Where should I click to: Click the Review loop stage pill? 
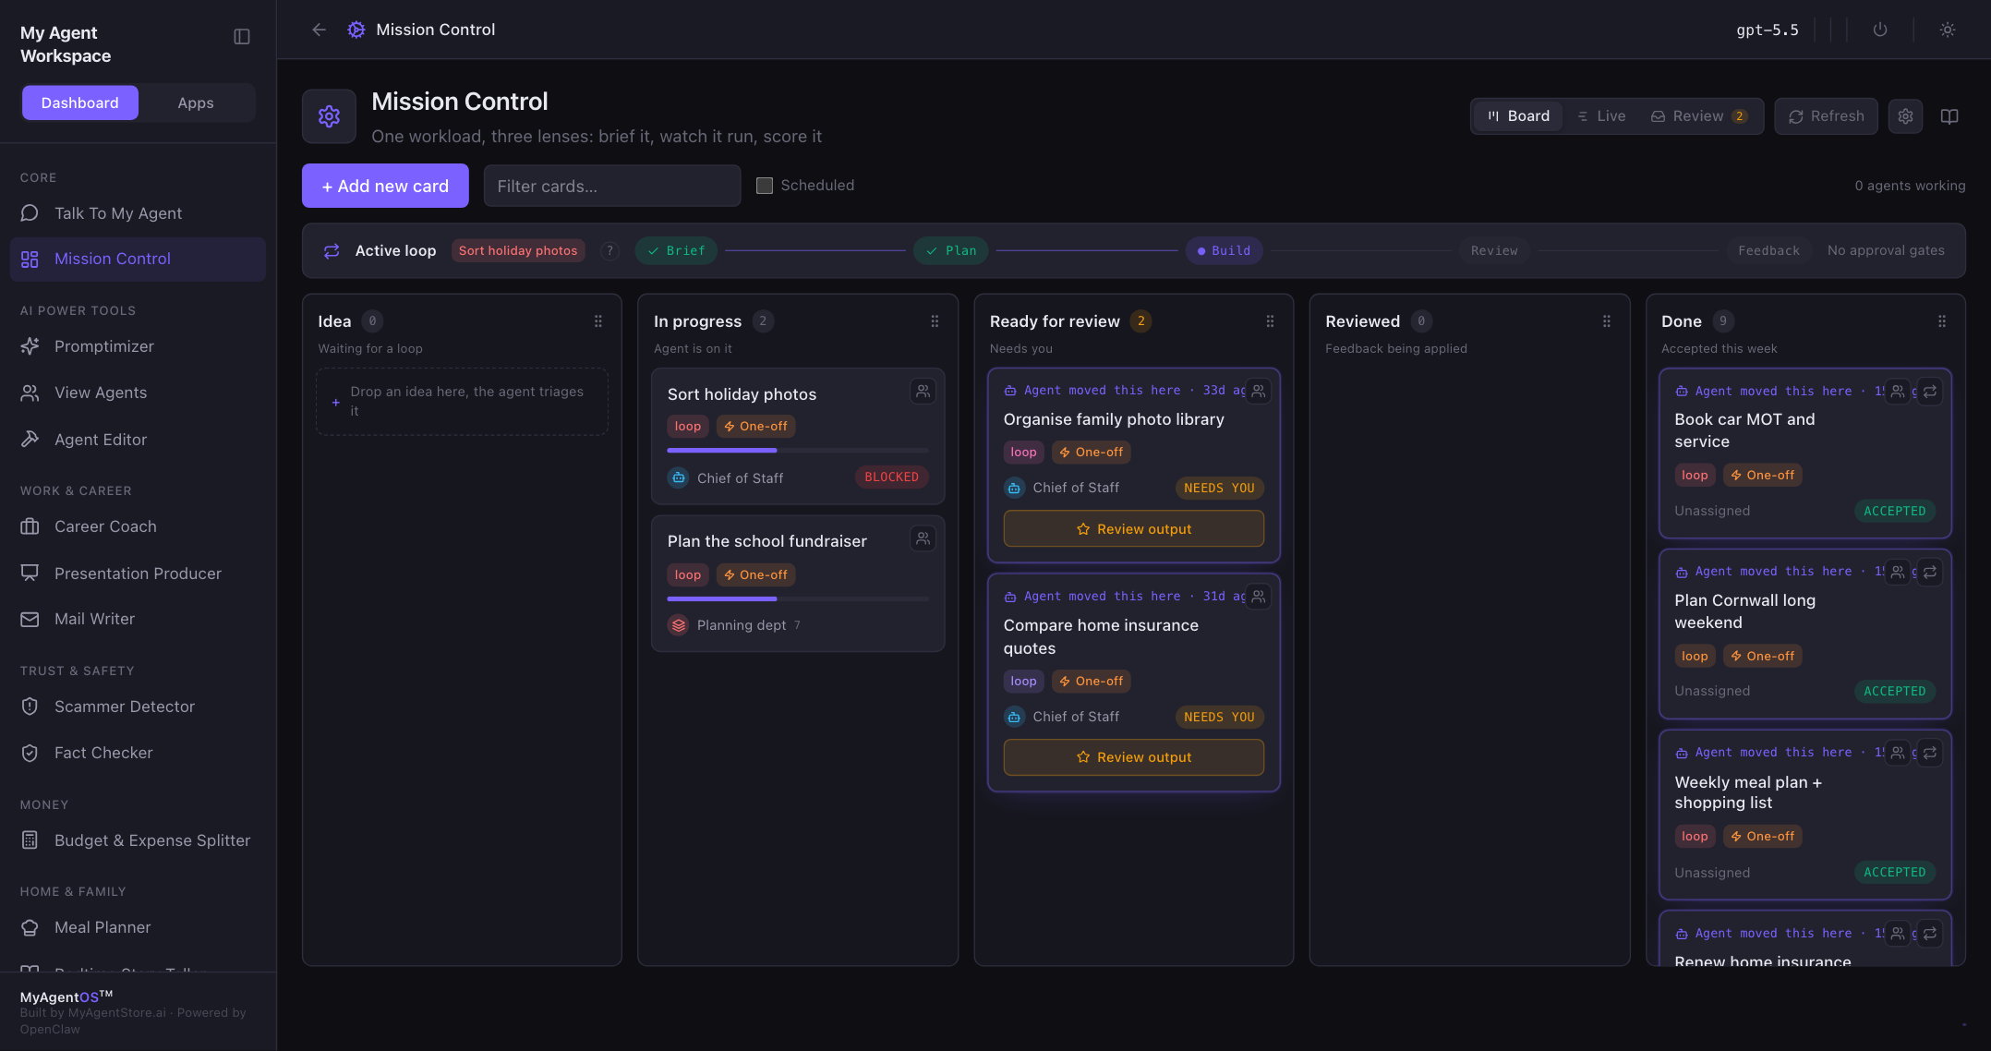coord(1494,250)
